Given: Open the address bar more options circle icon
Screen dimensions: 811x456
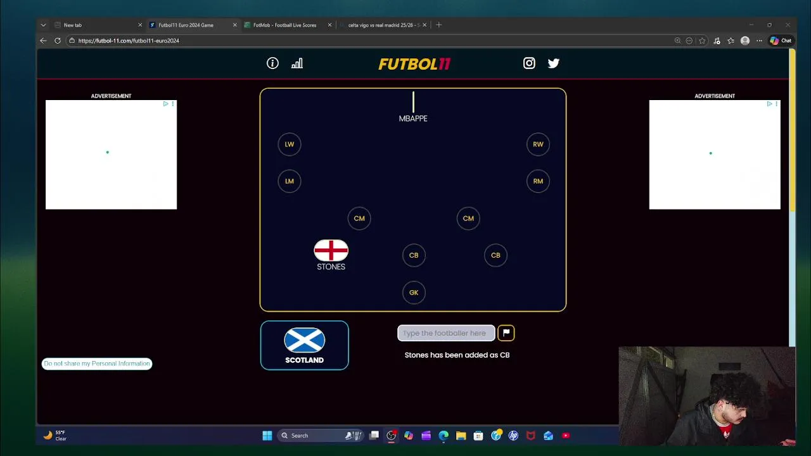Looking at the screenshot, I should pos(689,41).
